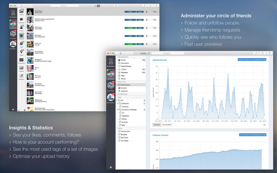Image resolution: width=277 pixels, height=173 pixels.
Task: Select the Standard chart mode
Action: (x=157, y=125)
